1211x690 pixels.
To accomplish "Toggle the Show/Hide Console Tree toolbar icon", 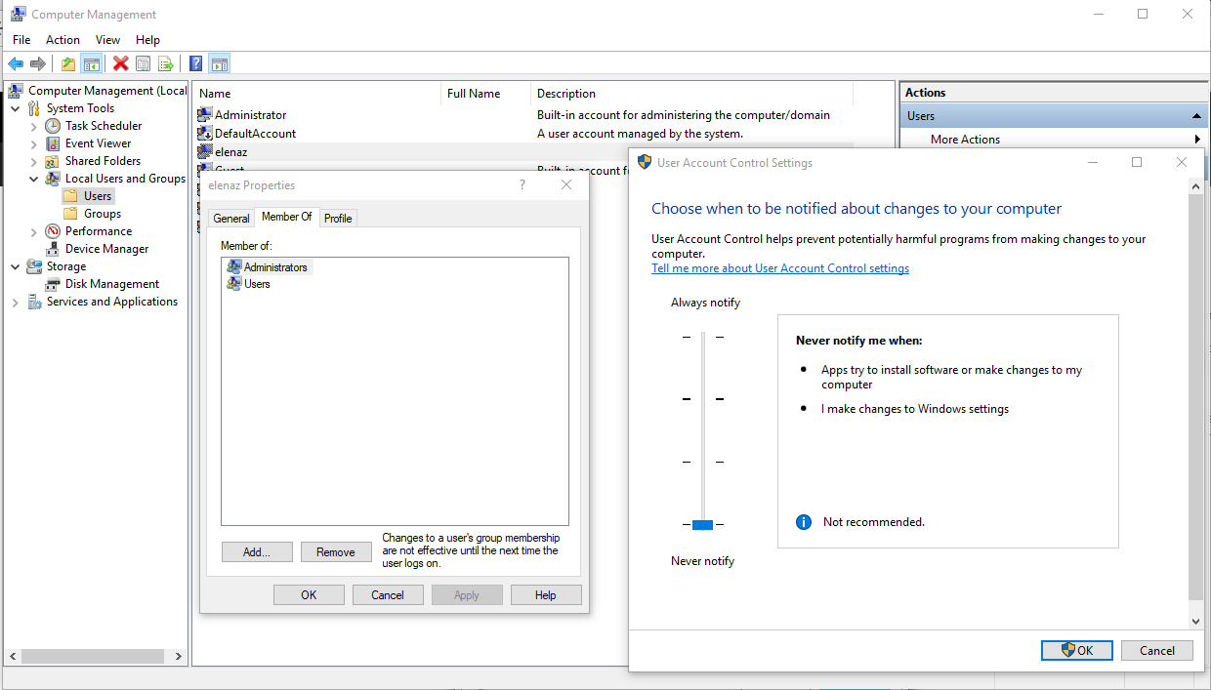I will click(x=91, y=64).
